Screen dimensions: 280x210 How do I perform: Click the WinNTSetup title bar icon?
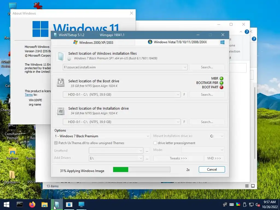[x=55, y=35]
